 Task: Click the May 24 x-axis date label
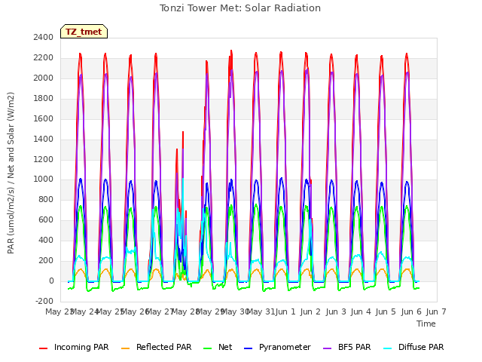coord(84,311)
